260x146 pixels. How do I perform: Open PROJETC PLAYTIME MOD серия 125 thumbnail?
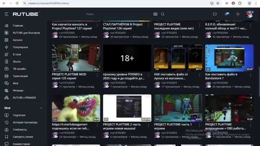point(76,58)
